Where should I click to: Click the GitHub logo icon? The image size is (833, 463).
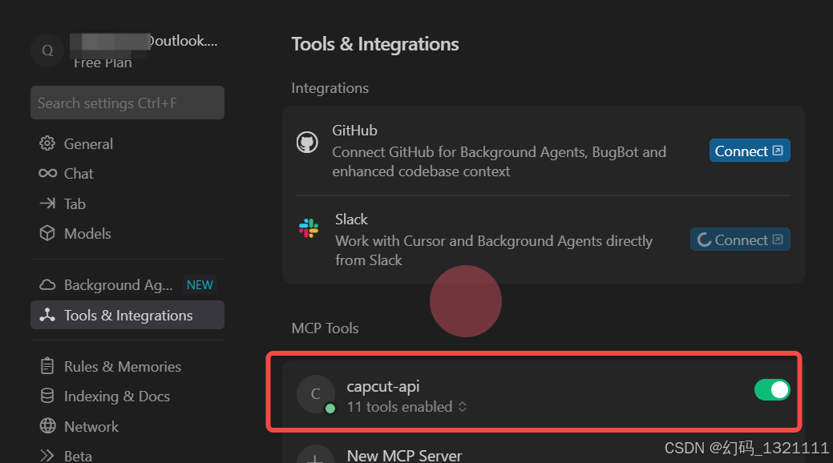pyautogui.click(x=307, y=143)
